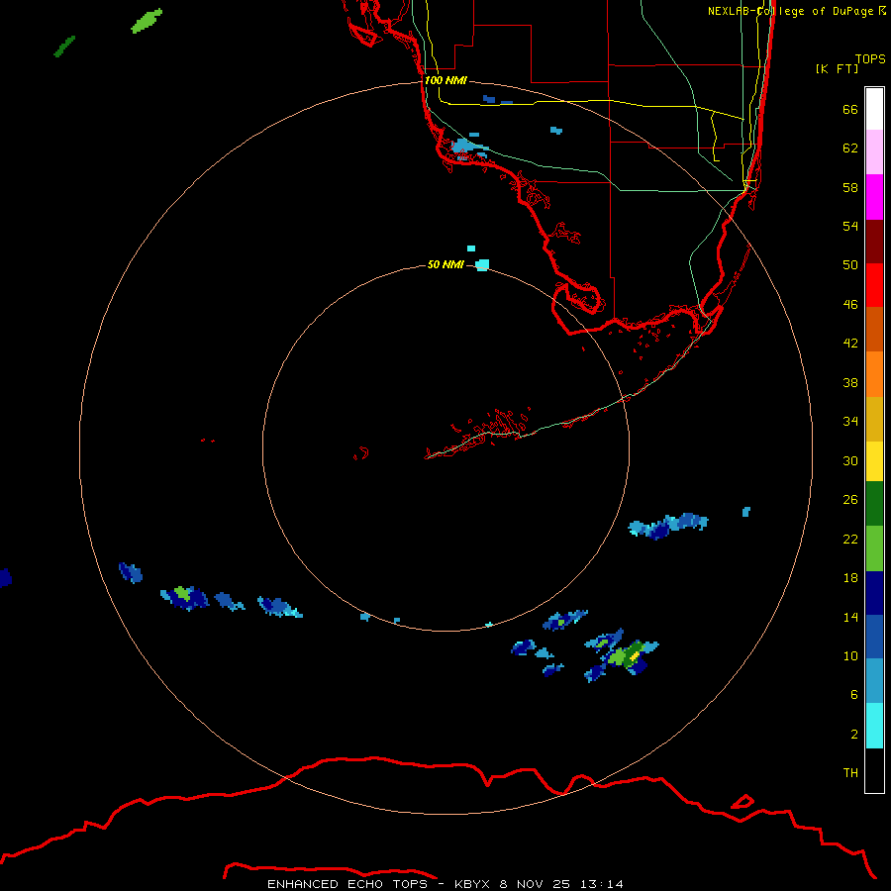Pick the magenta legend swatch
Viewport: 891px width, 891px height.
click(874, 197)
